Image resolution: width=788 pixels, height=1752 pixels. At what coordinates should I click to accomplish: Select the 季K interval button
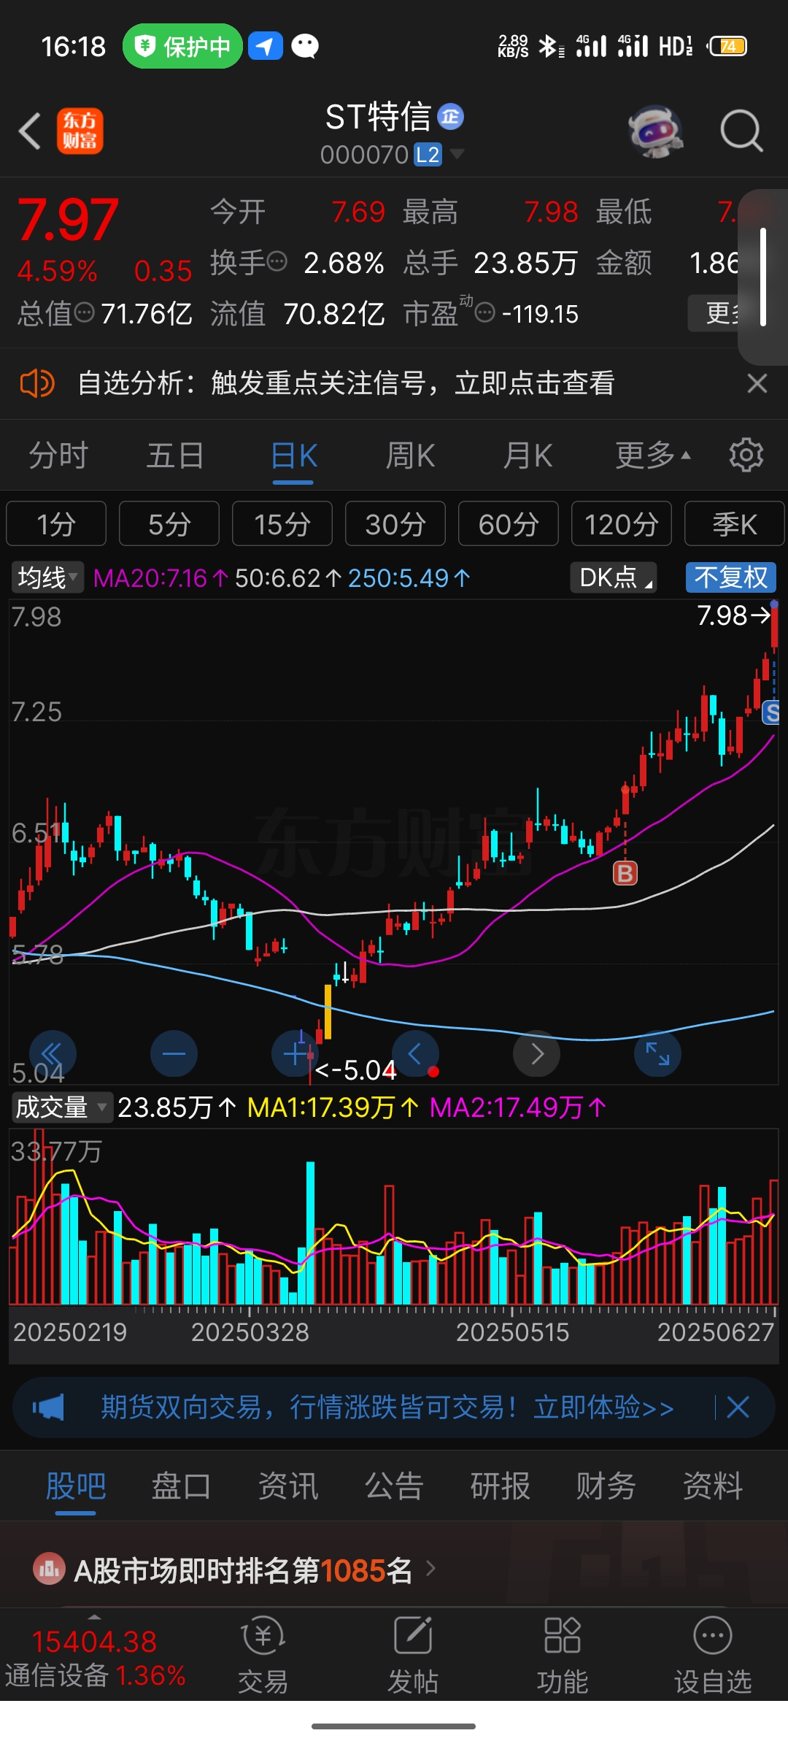735,523
